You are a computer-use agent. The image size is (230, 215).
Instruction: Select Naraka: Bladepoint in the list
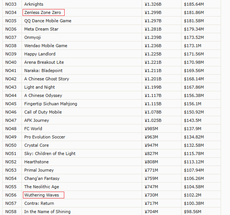click(44, 71)
